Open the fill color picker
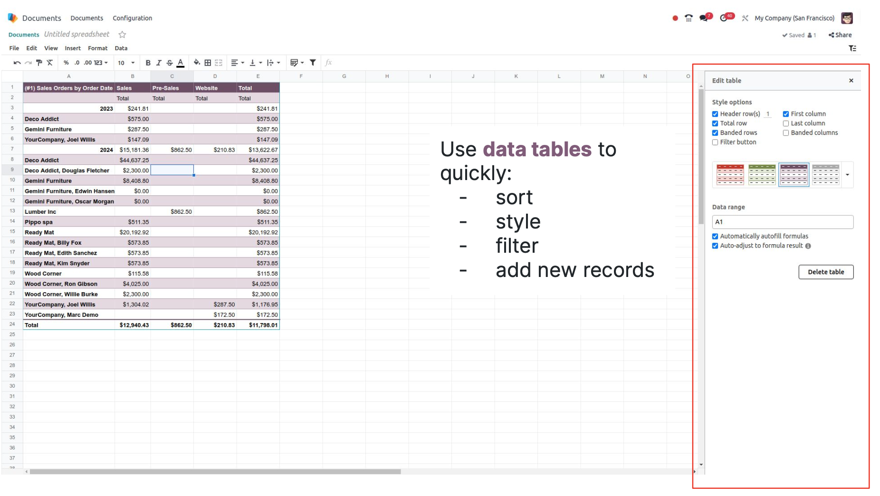The width and height of the screenshot is (880, 496). 197,62
